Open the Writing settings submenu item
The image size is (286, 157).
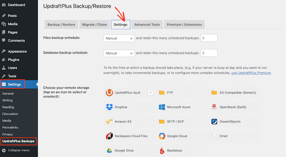pos(8,100)
